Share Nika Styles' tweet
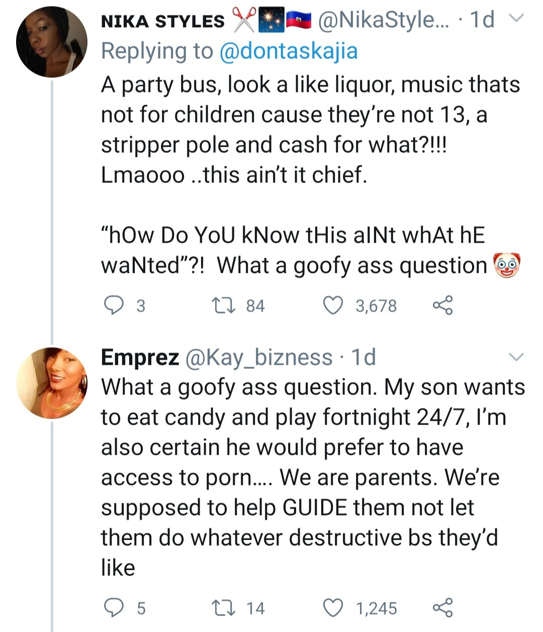 (442, 305)
